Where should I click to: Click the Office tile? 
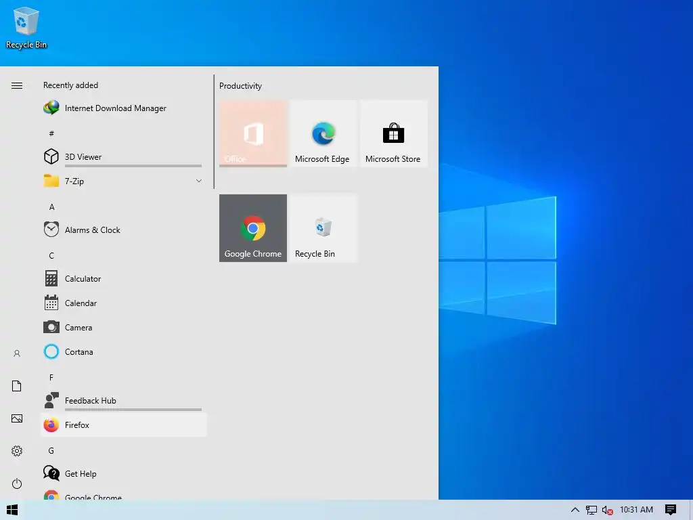tap(253, 133)
